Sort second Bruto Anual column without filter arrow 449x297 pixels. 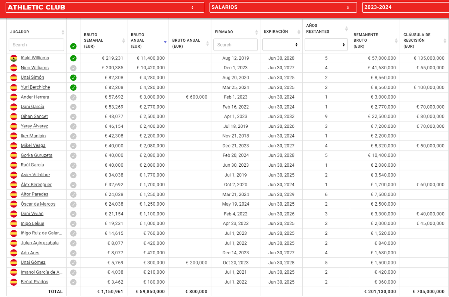(x=208, y=43)
